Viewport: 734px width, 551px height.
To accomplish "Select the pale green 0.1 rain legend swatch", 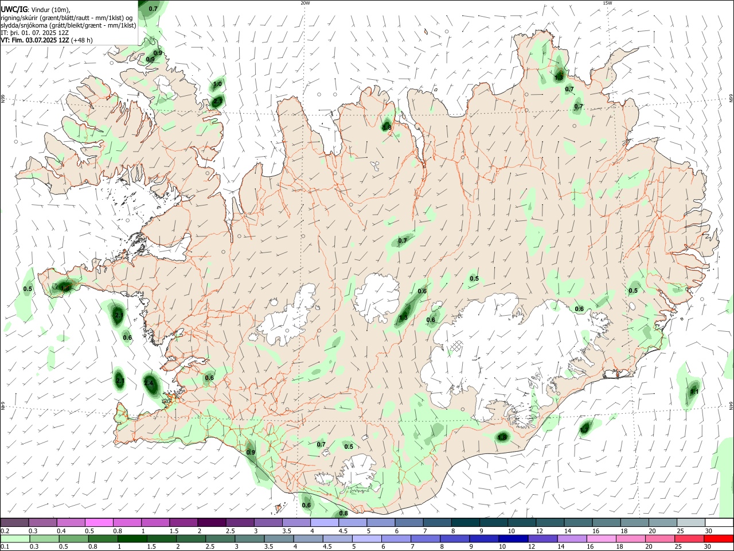I will [15, 539].
